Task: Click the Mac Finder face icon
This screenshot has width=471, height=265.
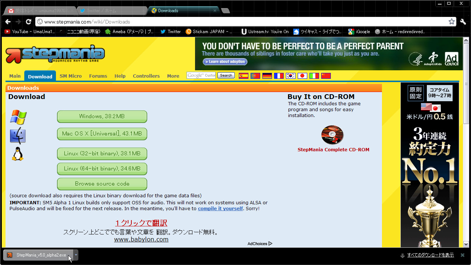Action: tap(18, 135)
